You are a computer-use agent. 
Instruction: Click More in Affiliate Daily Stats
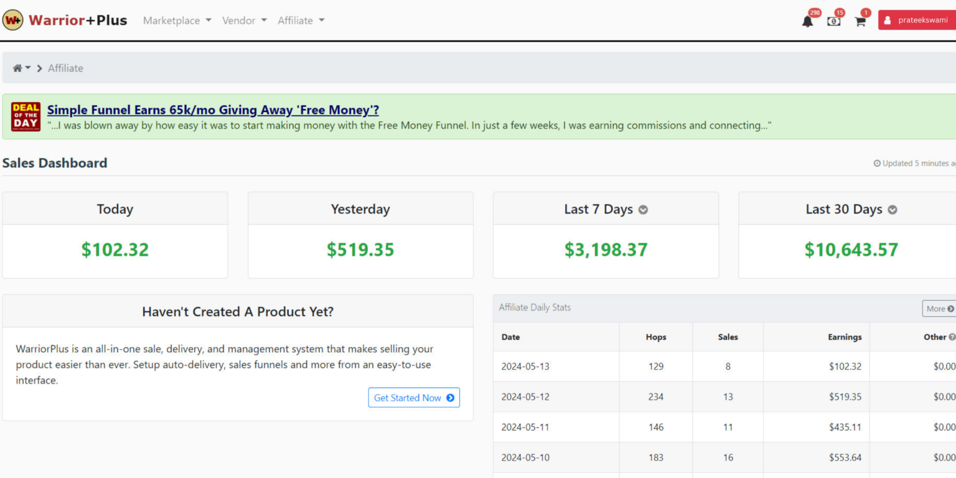coord(939,309)
